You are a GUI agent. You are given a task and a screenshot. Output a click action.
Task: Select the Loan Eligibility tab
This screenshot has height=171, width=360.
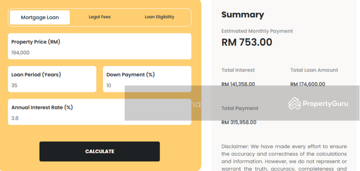click(159, 17)
